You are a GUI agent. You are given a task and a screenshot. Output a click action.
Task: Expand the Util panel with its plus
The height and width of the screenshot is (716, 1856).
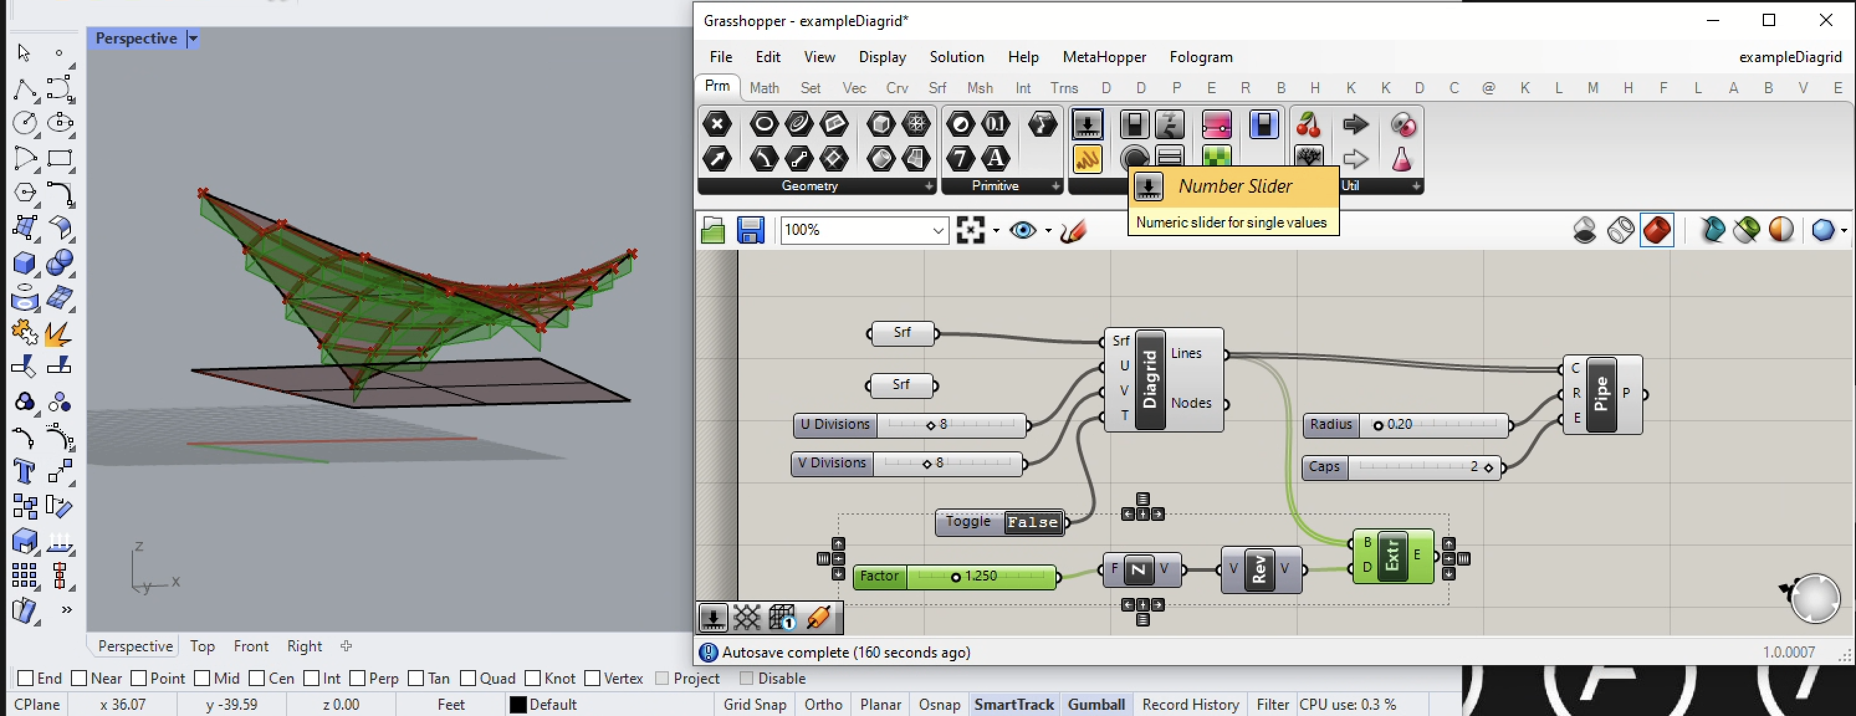point(1416,186)
